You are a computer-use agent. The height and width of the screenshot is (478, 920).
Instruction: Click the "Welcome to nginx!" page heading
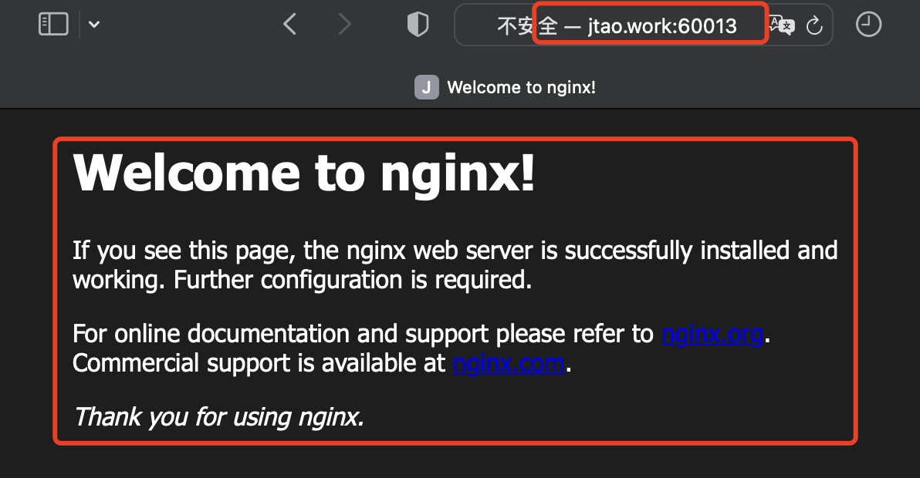(303, 172)
